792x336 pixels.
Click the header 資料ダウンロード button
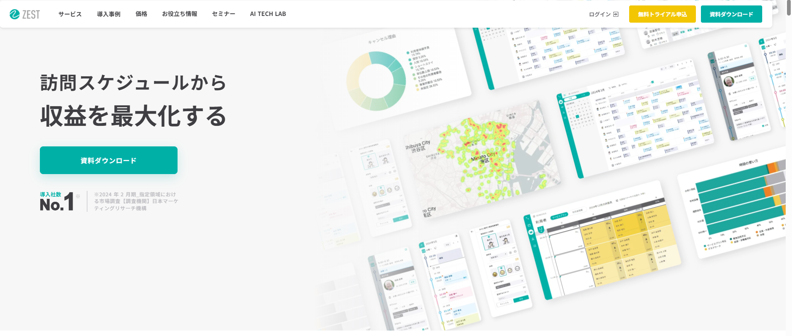click(x=731, y=14)
